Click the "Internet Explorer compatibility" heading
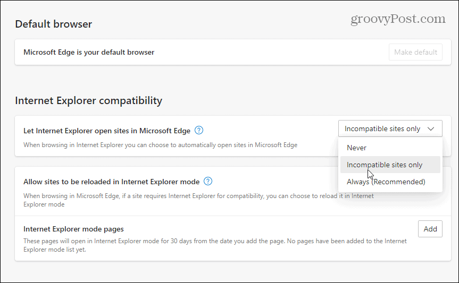459x283 pixels. tap(88, 100)
